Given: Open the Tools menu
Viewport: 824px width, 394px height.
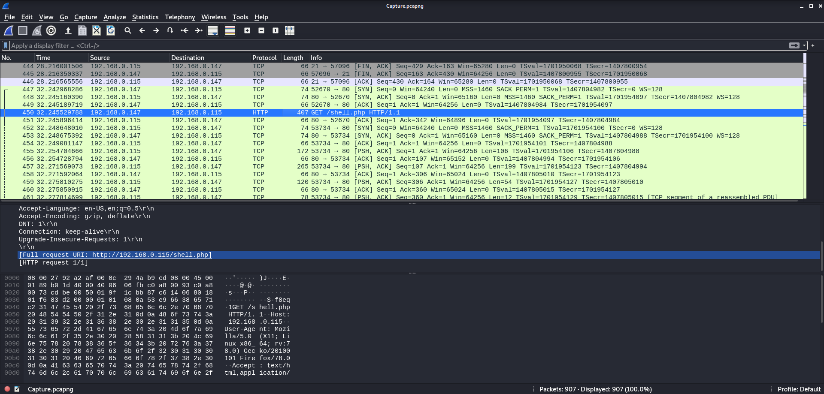Looking at the screenshot, I should tap(240, 17).
